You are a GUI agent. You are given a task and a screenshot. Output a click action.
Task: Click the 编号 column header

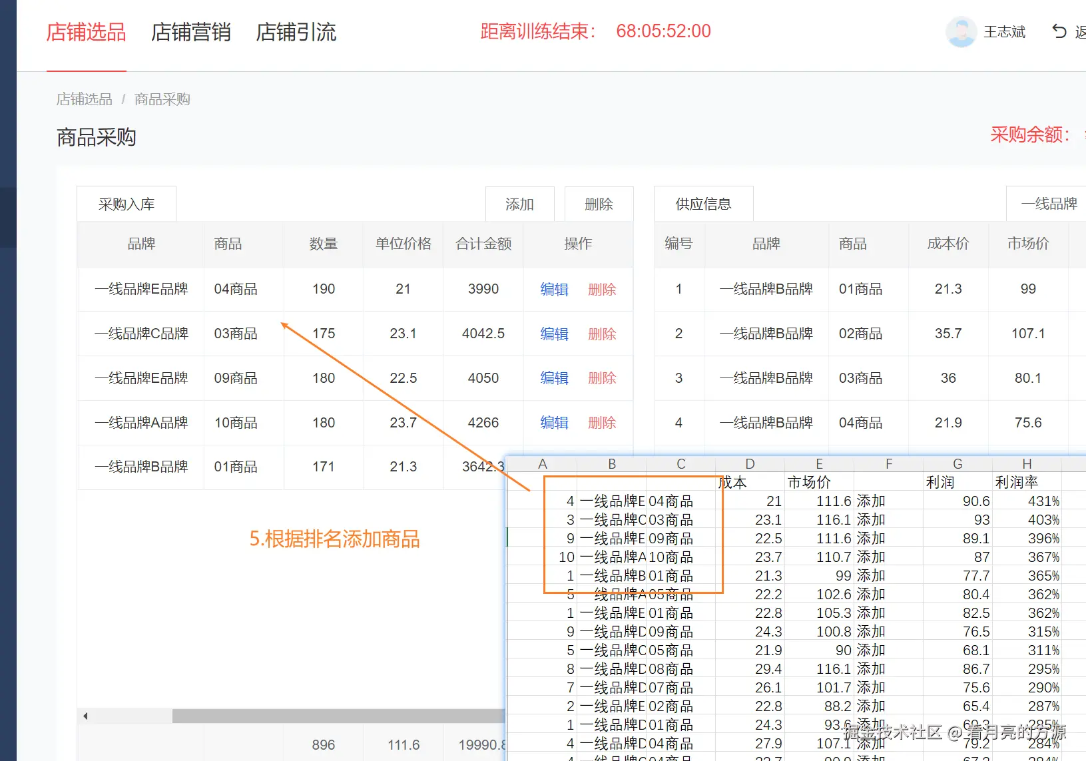pos(679,244)
